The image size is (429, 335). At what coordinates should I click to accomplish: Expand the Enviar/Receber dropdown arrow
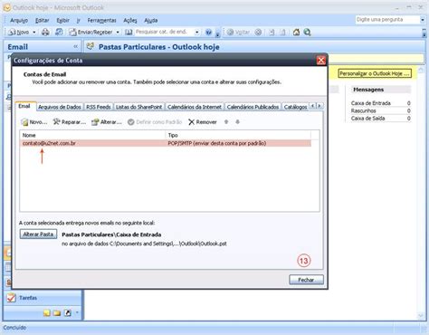point(118,32)
